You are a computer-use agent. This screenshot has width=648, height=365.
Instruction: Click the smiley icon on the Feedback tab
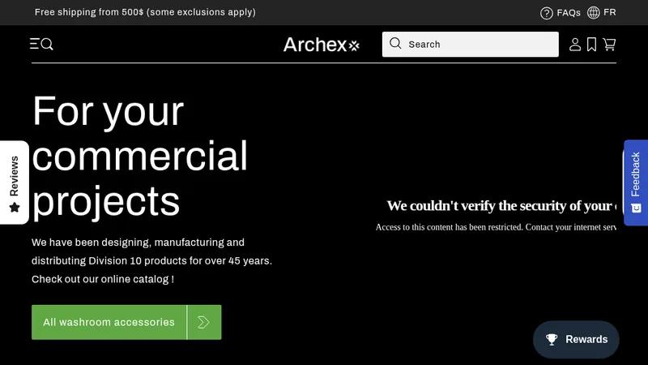click(x=636, y=208)
